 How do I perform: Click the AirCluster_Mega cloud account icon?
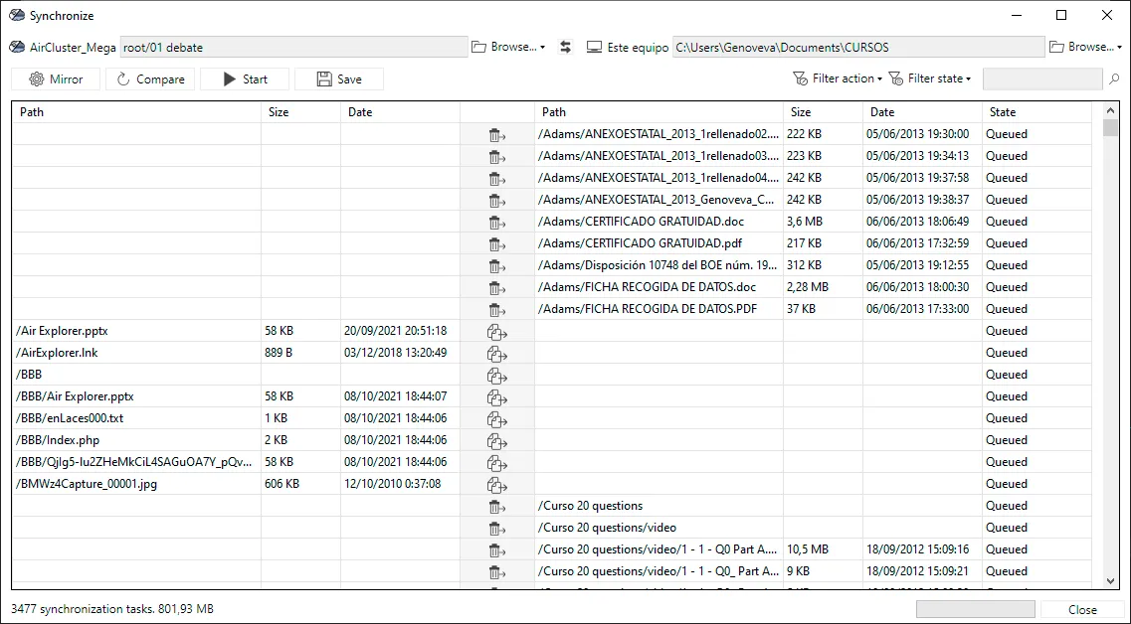[17, 47]
